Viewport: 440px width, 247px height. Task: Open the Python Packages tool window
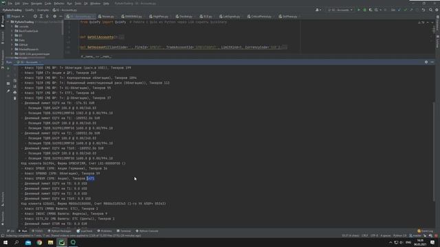(60, 231)
